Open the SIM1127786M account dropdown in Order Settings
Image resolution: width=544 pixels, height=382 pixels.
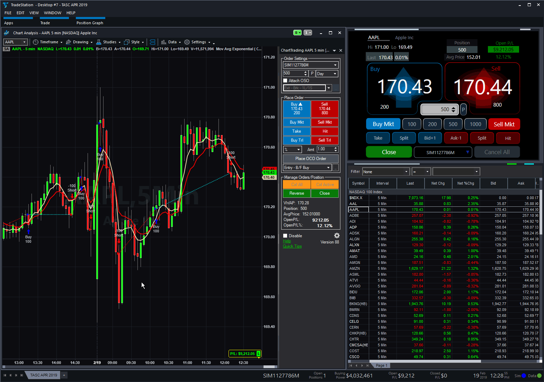point(335,65)
